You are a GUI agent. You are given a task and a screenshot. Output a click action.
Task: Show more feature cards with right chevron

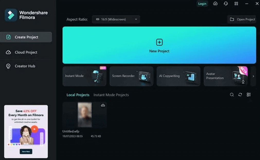point(253,76)
